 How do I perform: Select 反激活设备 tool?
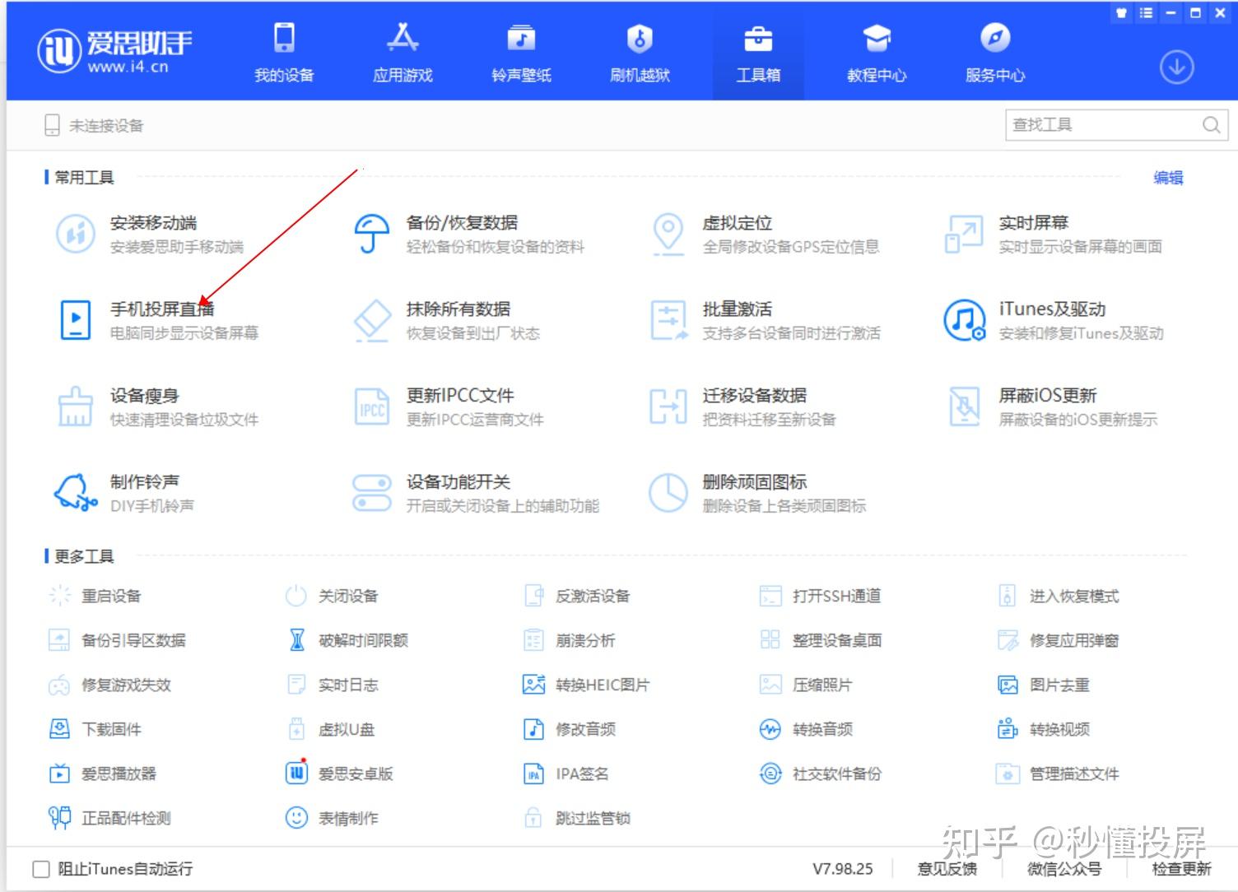[576, 596]
